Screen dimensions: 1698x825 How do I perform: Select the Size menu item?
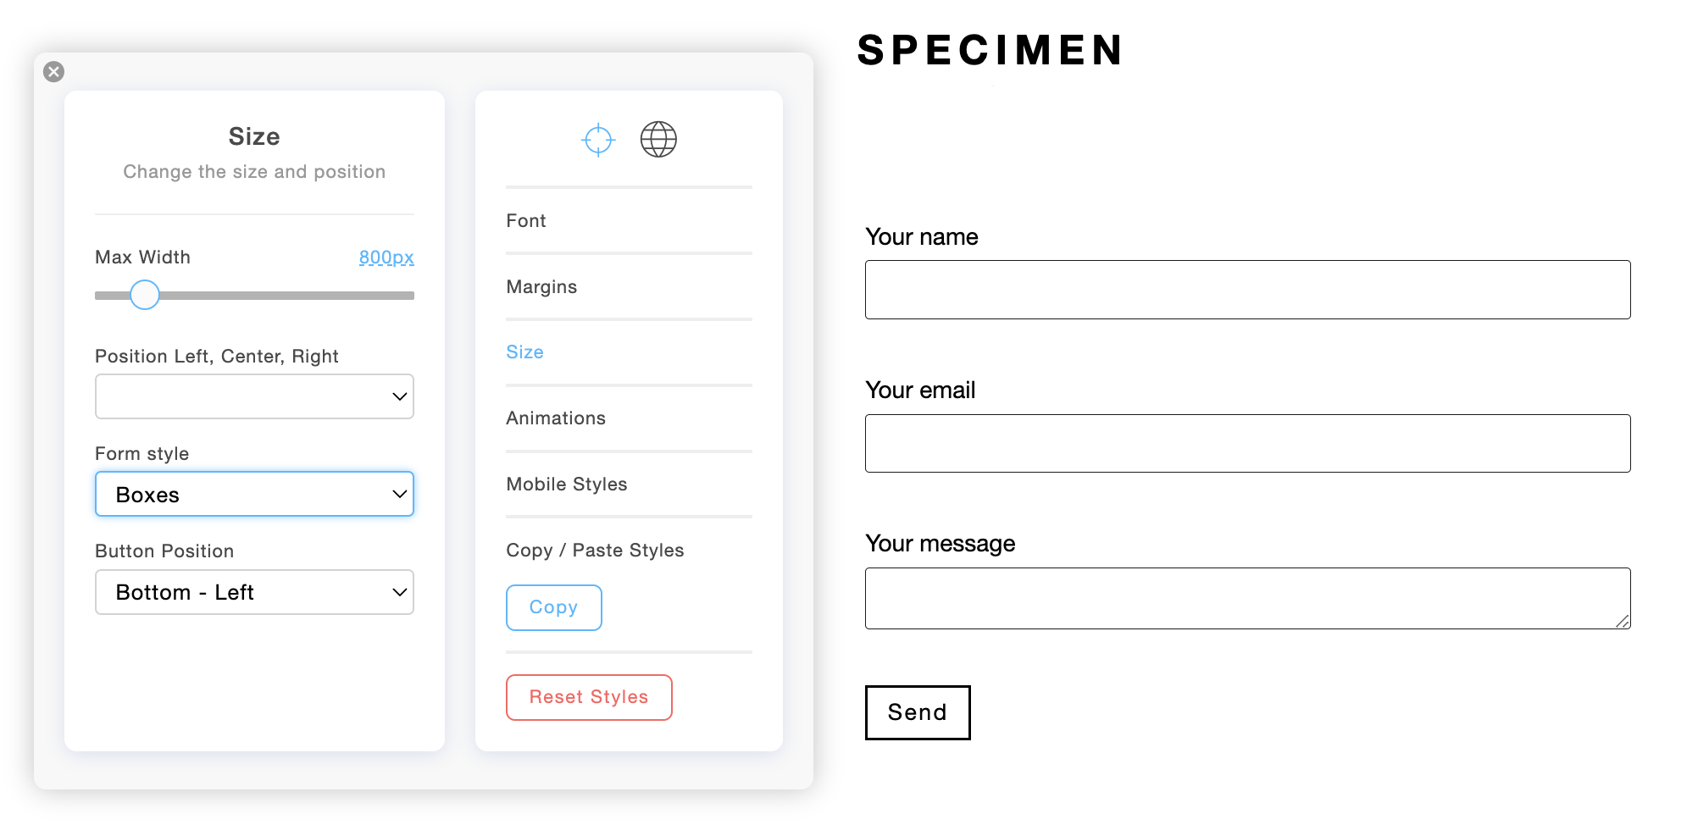coord(525,352)
